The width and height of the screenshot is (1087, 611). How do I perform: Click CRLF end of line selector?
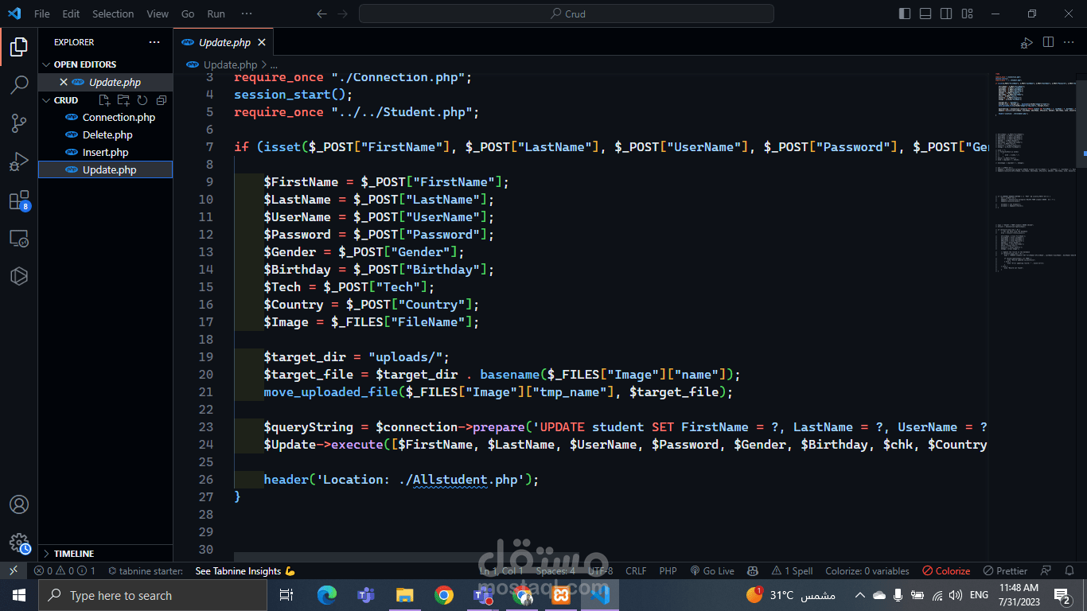(x=636, y=570)
